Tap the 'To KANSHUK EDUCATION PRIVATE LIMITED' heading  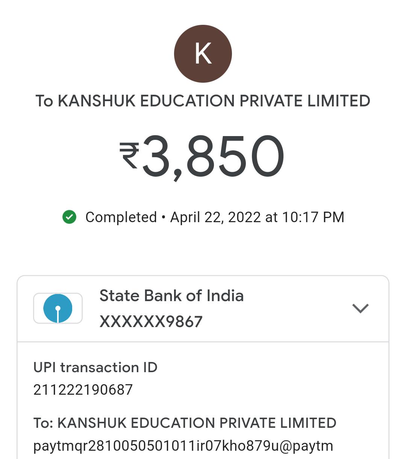point(203,101)
